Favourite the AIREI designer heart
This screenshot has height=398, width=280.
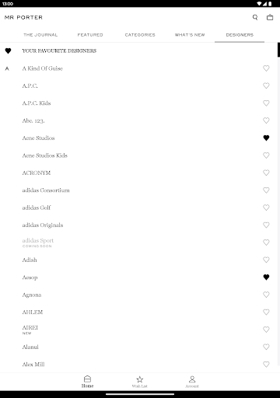[266, 330]
